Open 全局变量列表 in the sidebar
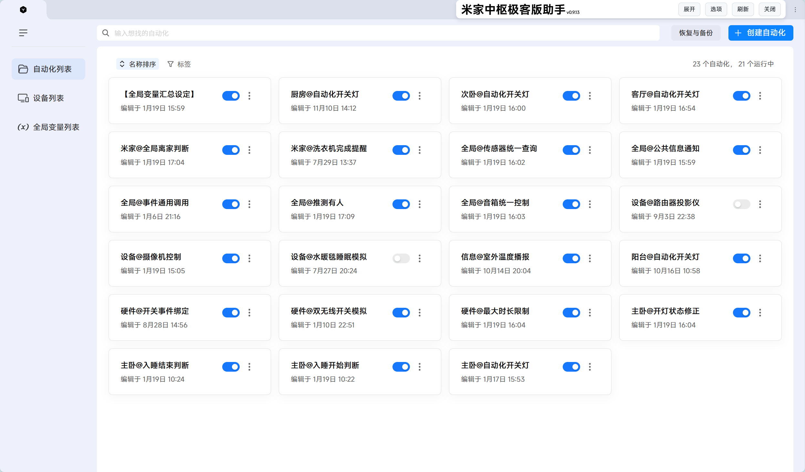Screen dimensions: 805x472 click(48, 127)
